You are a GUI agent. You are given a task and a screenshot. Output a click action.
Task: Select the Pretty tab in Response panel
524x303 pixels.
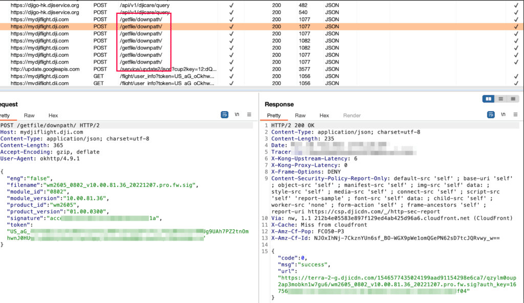tap(274, 115)
